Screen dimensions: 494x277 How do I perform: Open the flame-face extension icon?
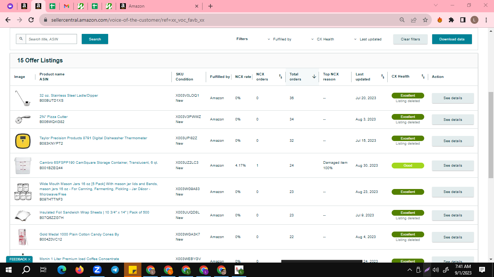click(x=440, y=20)
